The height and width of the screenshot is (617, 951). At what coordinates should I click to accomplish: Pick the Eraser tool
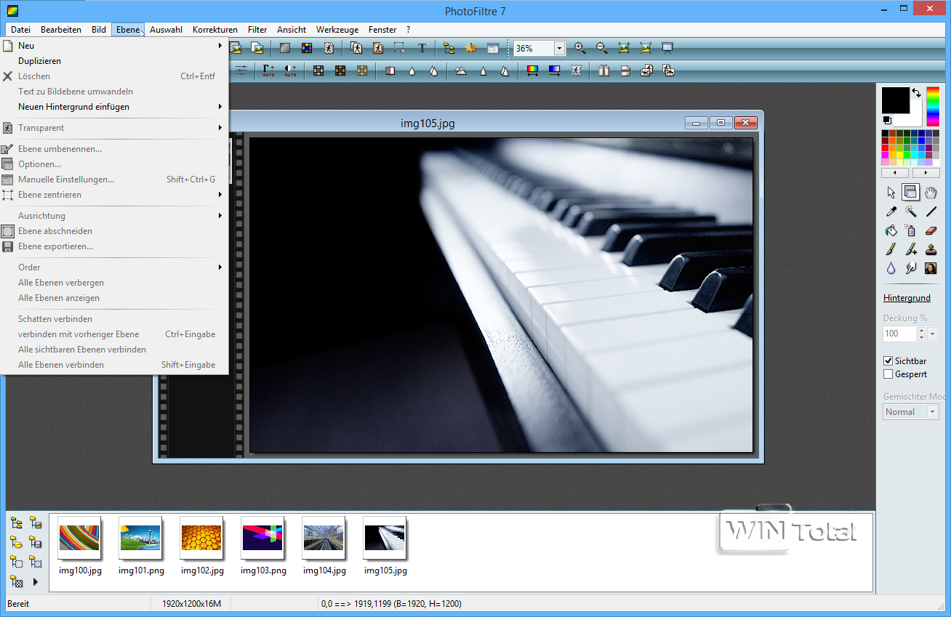coord(931,230)
